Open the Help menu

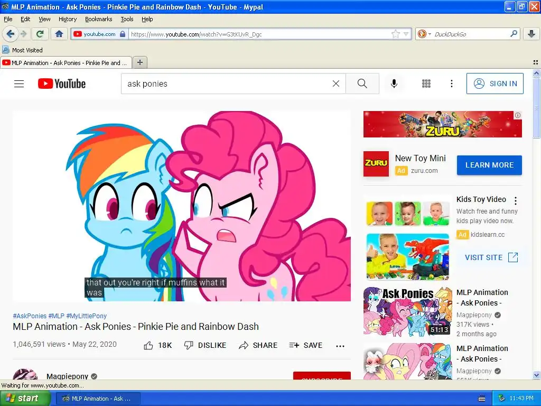147,19
